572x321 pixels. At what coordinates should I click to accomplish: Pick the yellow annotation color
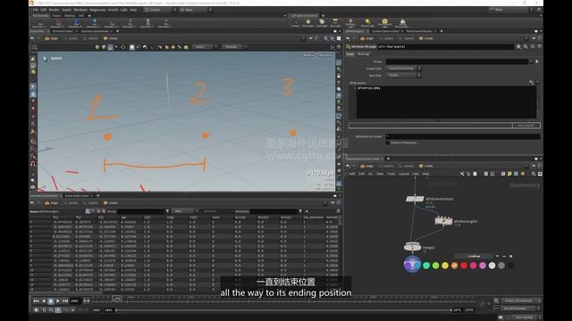(445, 266)
